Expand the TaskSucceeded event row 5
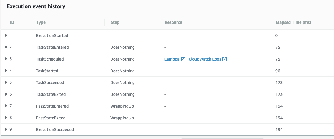The width and height of the screenshot is (334, 139). coord(6,82)
